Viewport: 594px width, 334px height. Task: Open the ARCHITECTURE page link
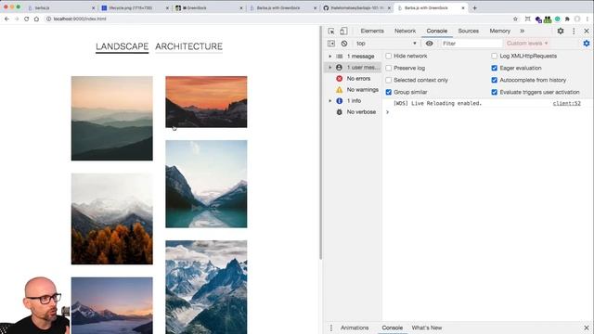pos(188,46)
